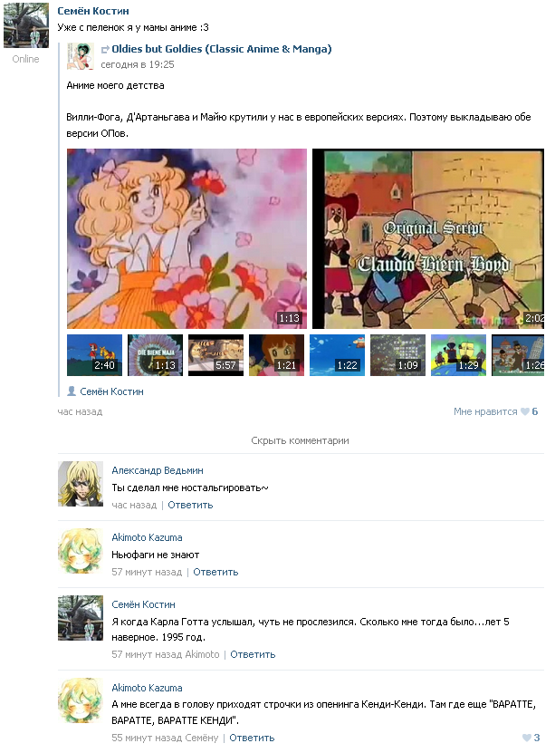Click Мне нравится on the post
Screen dimensions: 555x753
point(485,411)
